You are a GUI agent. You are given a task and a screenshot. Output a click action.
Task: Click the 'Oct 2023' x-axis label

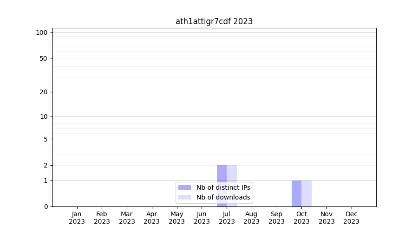pos(301,218)
